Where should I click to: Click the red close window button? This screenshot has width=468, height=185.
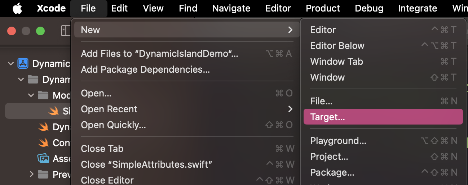12,31
